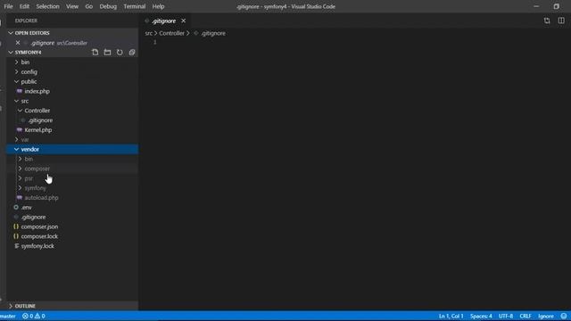571x321 pixels.
Task: Open composer.lock file
Action: click(x=72, y=236)
